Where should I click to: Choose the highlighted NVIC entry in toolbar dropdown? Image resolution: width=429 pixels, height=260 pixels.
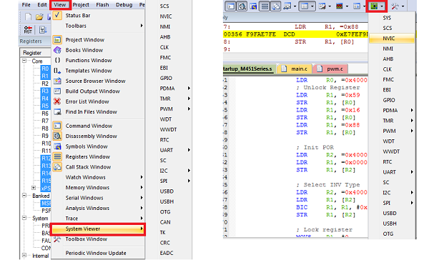[x=392, y=39]
